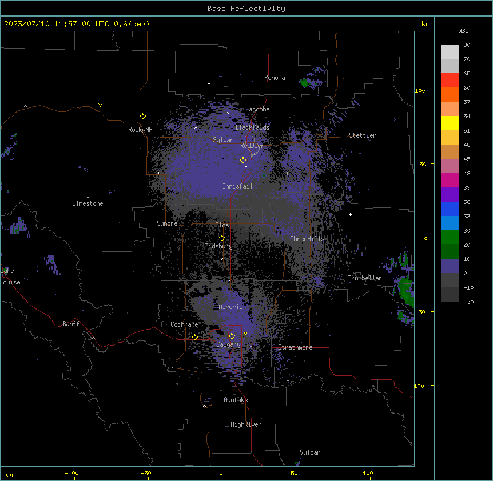Select the yellow diamond marker between Olds and Didsbury

click(x=222, y=238)
